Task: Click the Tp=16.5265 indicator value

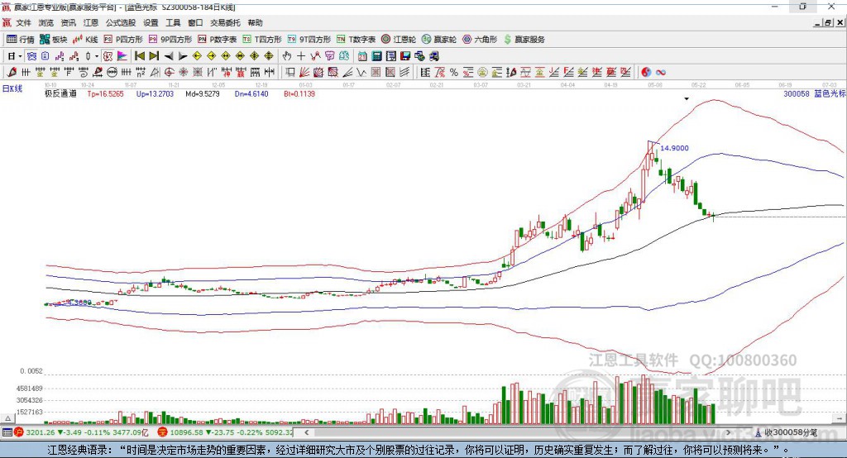Action: tap(105, 93)
